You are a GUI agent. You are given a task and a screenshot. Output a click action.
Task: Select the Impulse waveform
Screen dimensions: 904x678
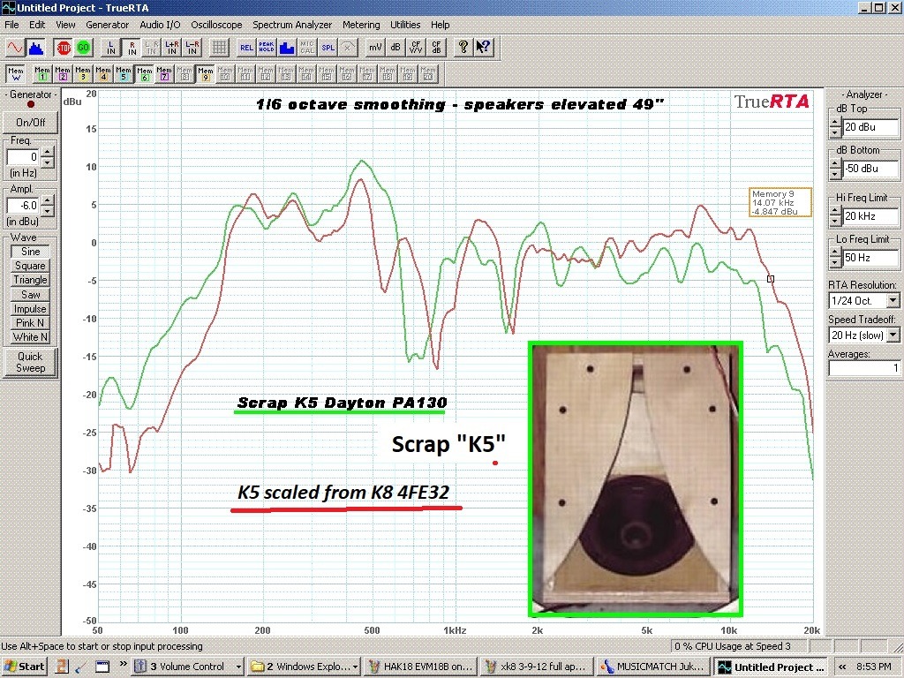(31, 308)
